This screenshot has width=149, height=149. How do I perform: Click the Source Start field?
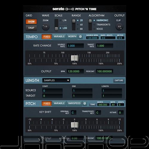52,91
